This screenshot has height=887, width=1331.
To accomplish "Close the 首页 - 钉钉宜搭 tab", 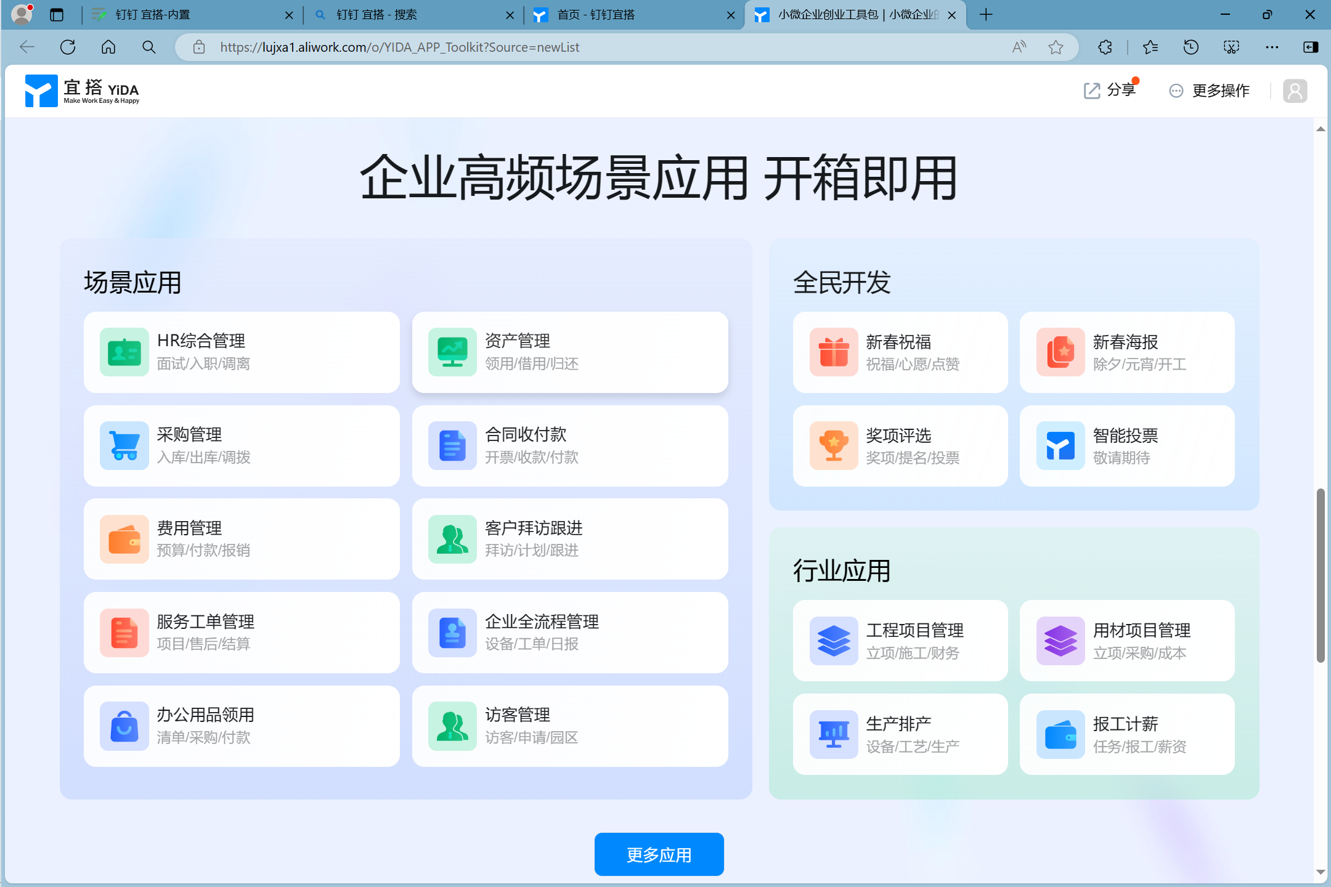I will click(x=731, y=15).
